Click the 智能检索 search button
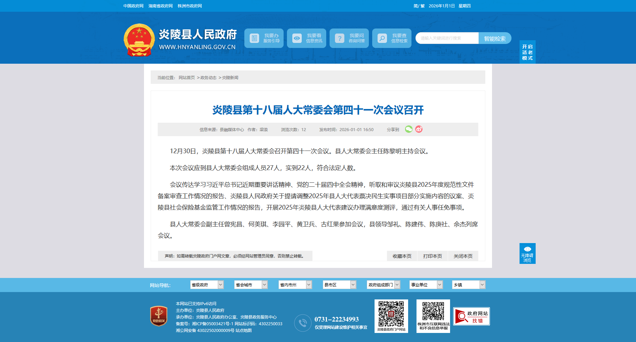Image resolution: width=636 pixels, height=342 pixels. tap(495, 38)
